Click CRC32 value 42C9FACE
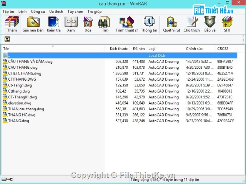The image size is (246, 184). point(226,121)
